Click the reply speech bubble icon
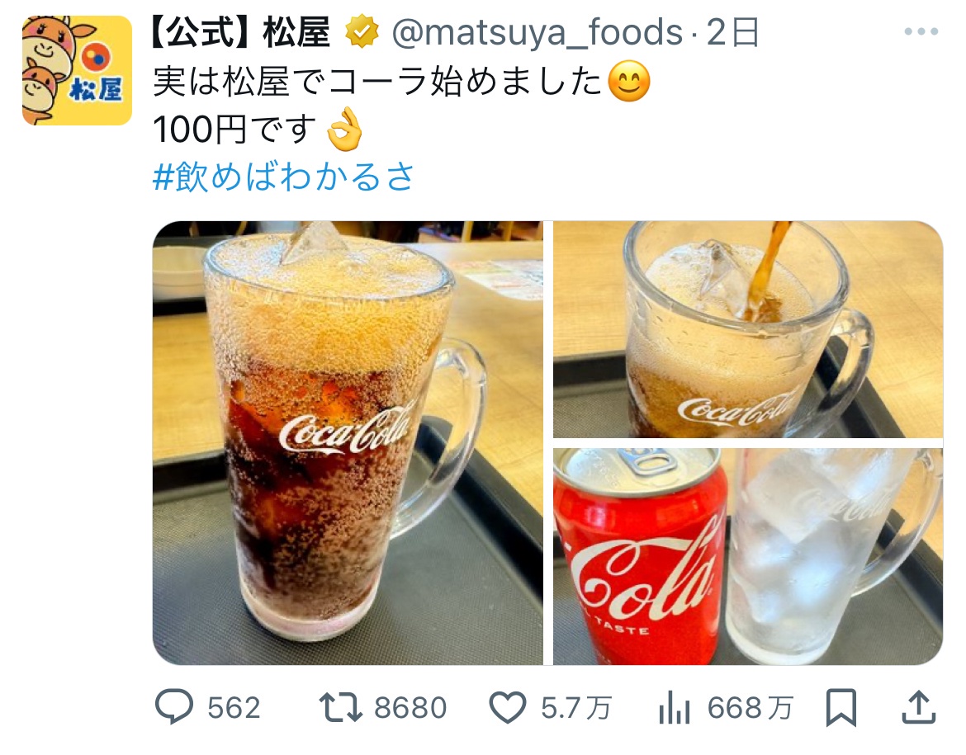 [173, 706]
